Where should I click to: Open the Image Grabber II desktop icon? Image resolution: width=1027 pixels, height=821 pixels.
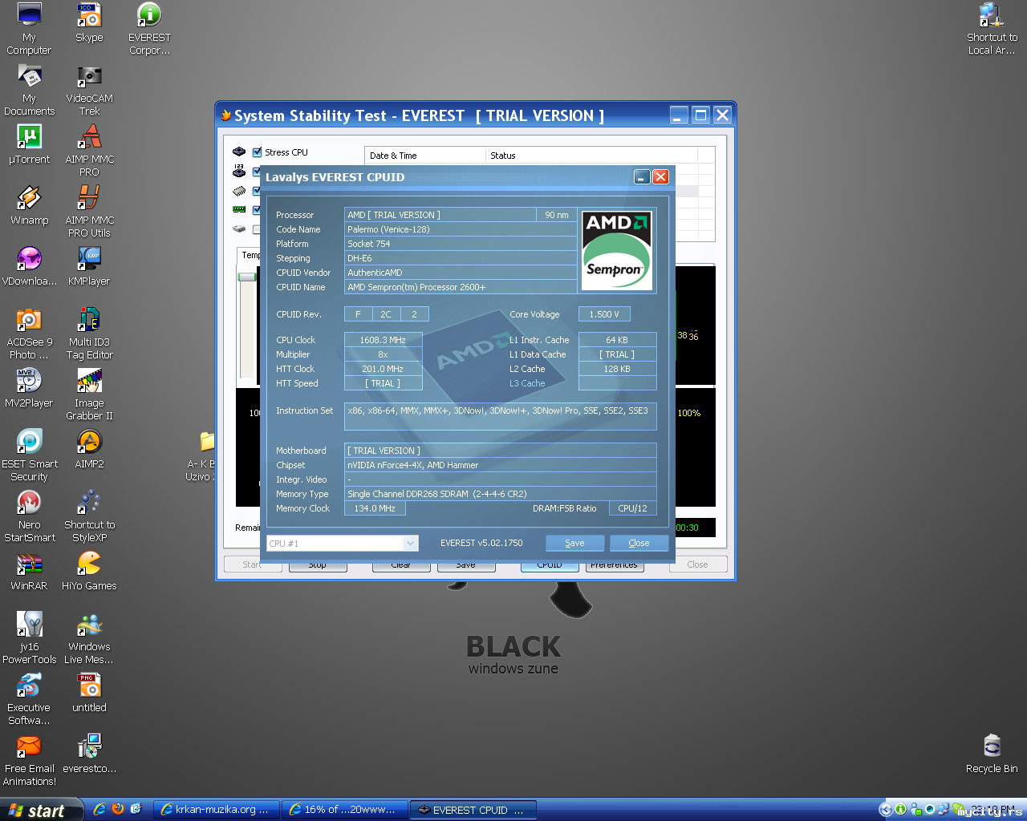point(89,394)
